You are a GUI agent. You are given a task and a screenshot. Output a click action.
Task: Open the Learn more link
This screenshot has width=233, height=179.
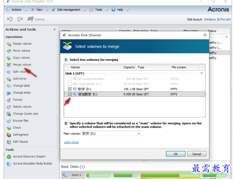tap(71, 142)
